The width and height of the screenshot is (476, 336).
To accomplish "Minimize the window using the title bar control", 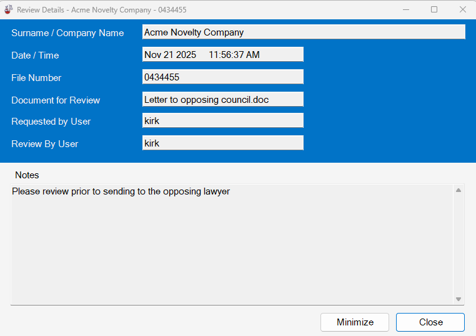I will pyautogui.click(x=406, y=10).
